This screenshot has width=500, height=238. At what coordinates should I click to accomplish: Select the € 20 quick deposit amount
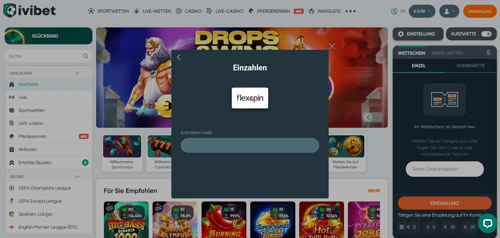(470, 227)
